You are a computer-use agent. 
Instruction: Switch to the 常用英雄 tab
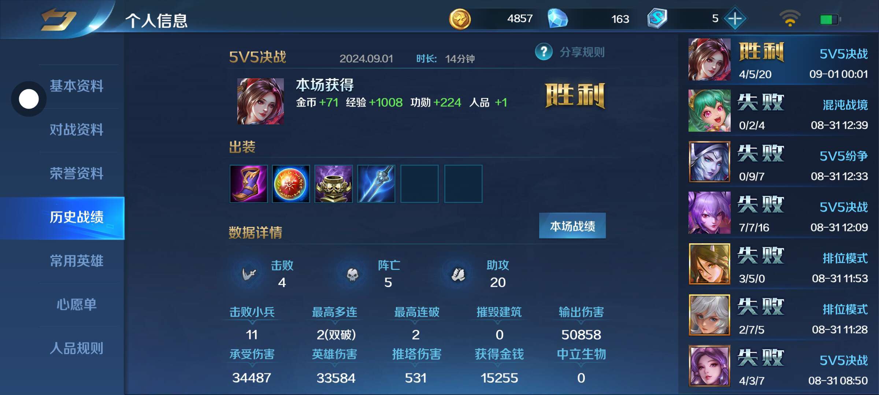[x=77, y=261]
